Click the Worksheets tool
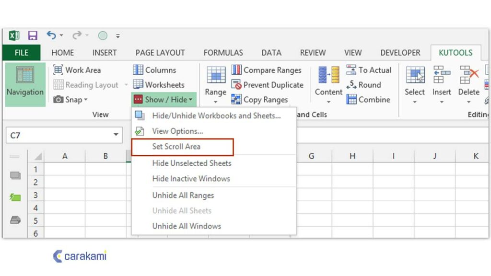The width and height of the screenshot is (491, 276). click(x=159, y=85)
